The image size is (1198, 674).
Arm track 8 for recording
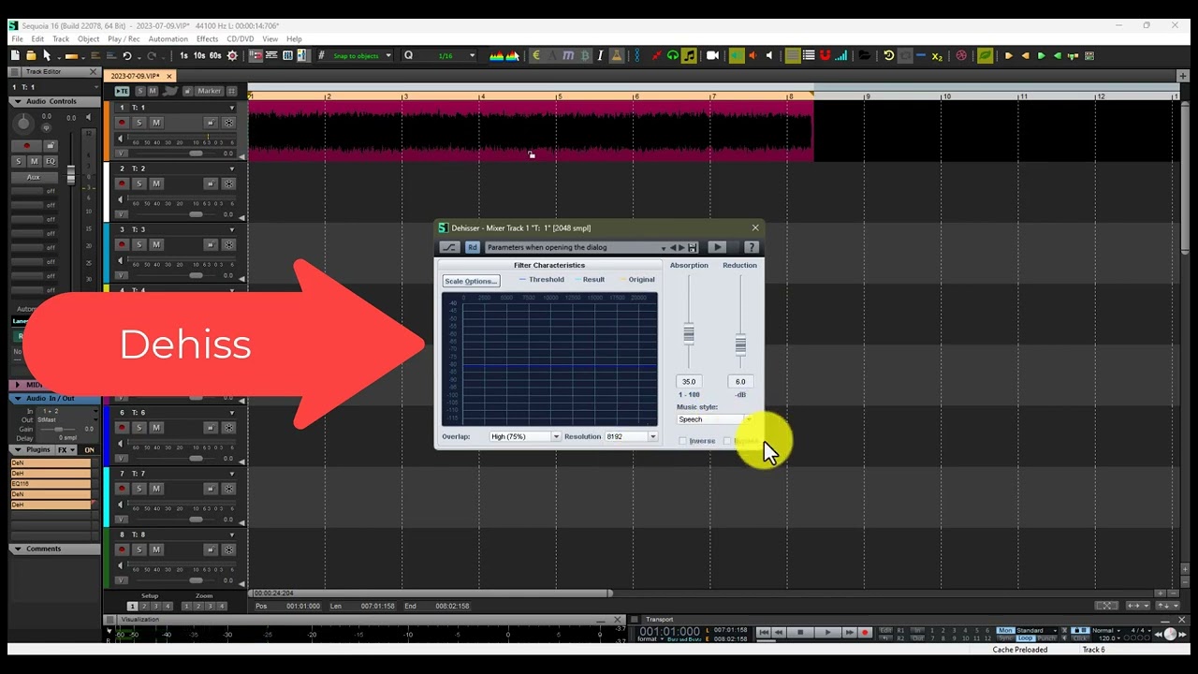[x=122, y=549]
